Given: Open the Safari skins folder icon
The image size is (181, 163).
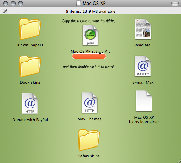Looking at the screenshot, I should (x=89, y=140).
